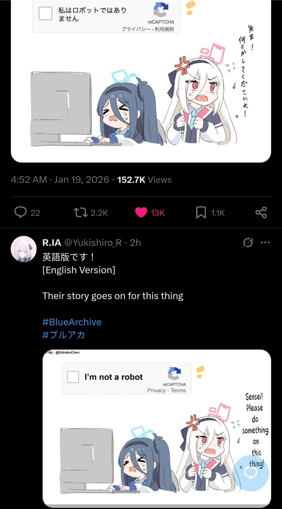Check the Japanese reCAPTCHA checkbox

click(x=45, y=13)
